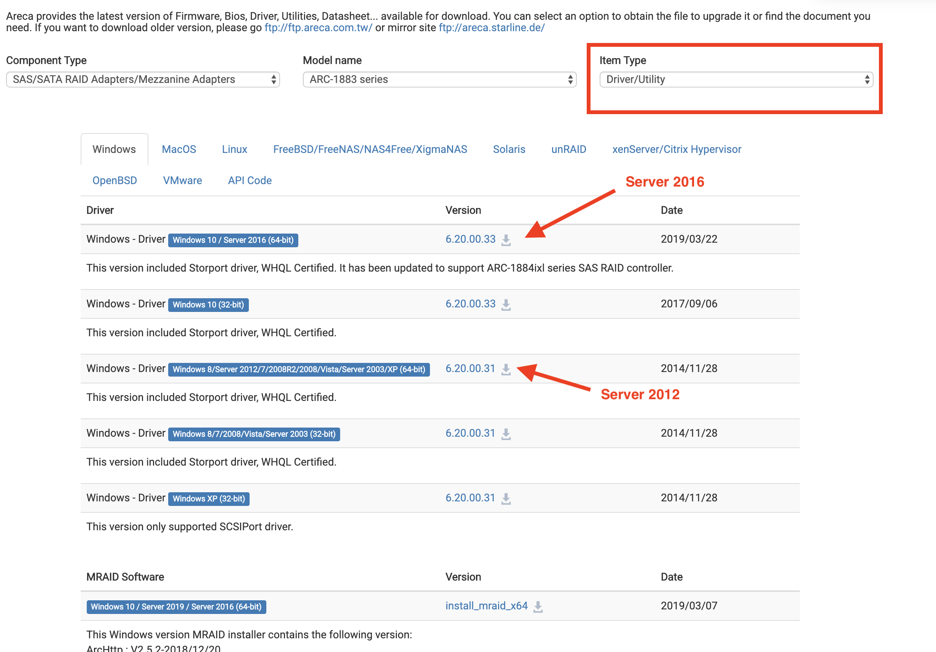
Task: Switch to the Linux tab
Action: [234, 149]
